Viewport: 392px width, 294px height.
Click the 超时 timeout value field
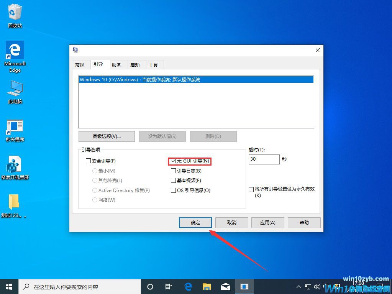pos(264,159)
